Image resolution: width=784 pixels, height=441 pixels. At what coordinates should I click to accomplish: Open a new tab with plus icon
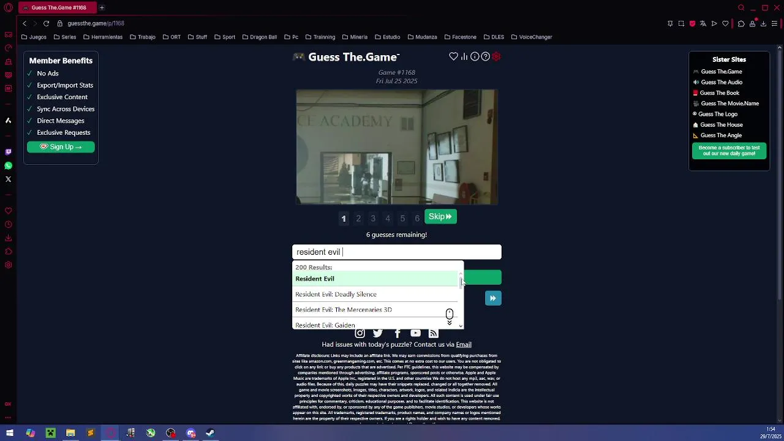click(x=102, y=8)
